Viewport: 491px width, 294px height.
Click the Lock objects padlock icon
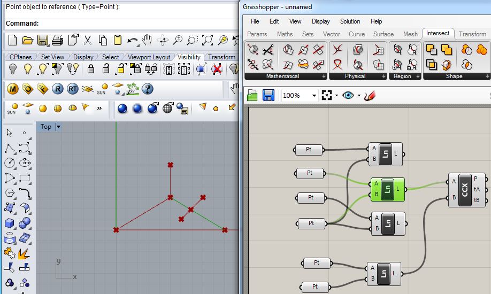[x=91, y=68]
